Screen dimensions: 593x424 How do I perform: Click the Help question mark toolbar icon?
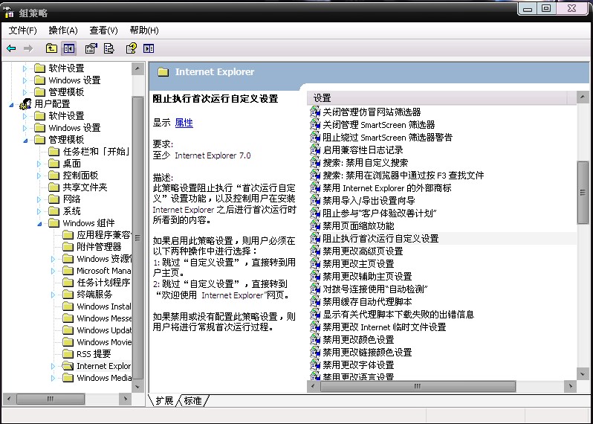pyautogui.click(x=131, y=48)
